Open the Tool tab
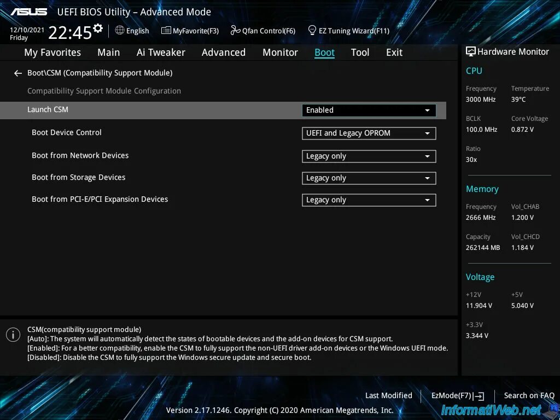Screen dimensions: 560x420 (x=360, y=52)
